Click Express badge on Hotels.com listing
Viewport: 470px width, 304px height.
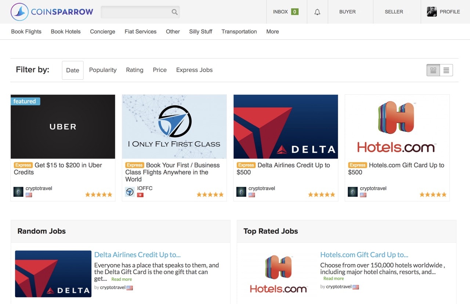[358, 165]
